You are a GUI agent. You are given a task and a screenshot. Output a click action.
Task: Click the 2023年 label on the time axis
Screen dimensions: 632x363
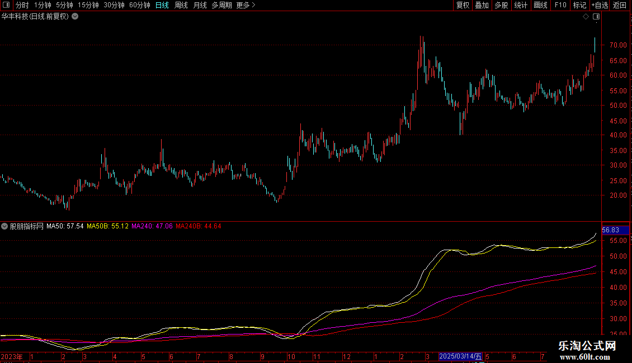[12, 356]
